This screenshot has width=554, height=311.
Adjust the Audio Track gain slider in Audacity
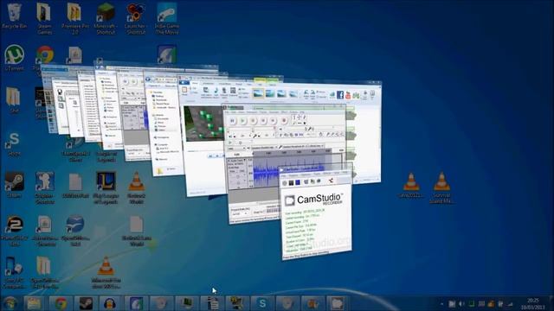(237, 176)
